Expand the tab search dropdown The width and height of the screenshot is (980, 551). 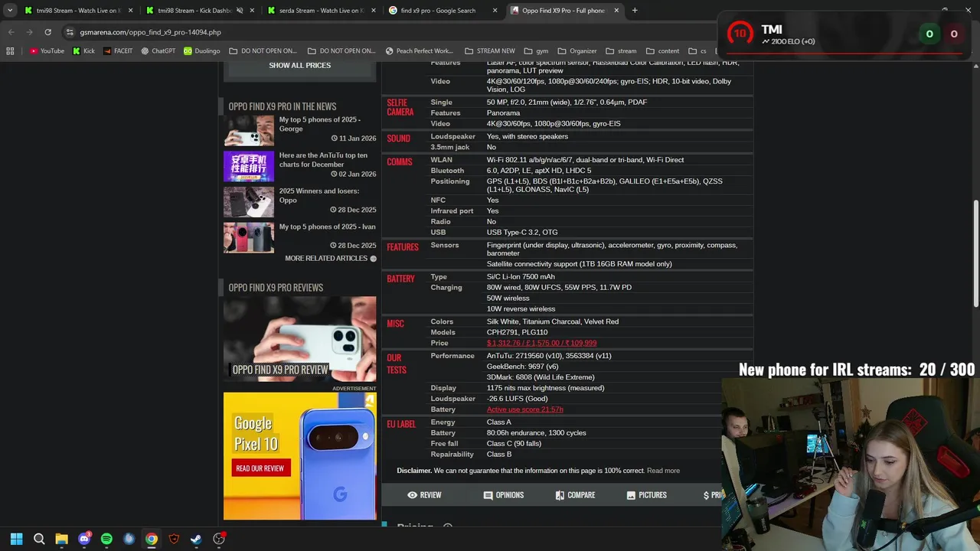coord(10,11)
